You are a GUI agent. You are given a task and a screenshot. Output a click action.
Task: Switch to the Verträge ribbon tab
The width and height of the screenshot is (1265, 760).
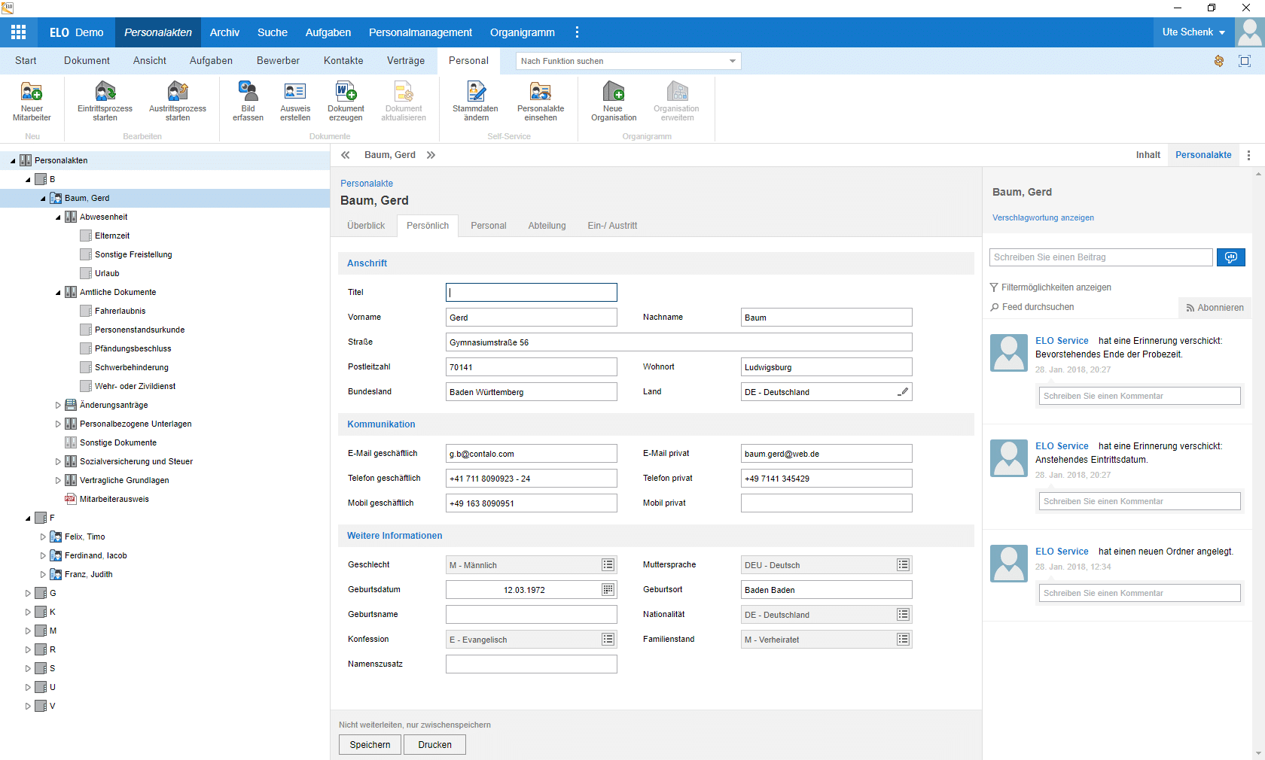406,61
